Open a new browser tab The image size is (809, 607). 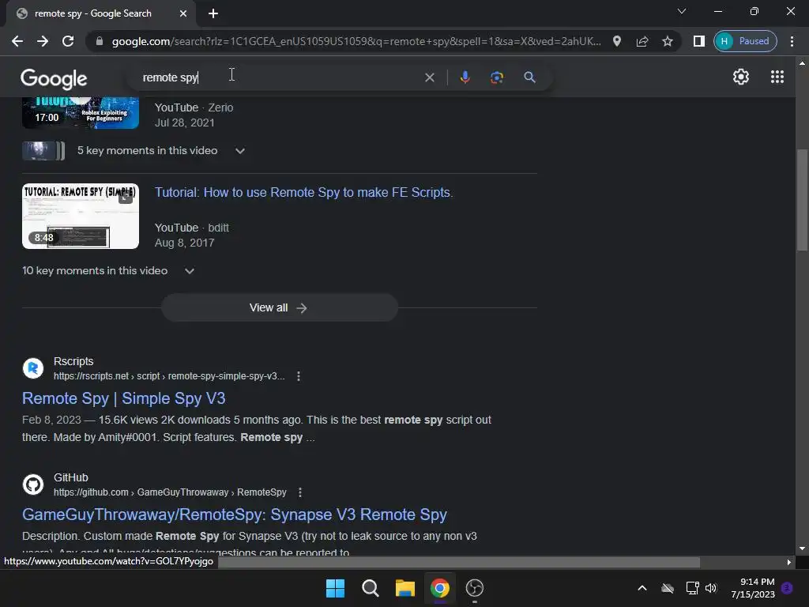click(213, 13)
